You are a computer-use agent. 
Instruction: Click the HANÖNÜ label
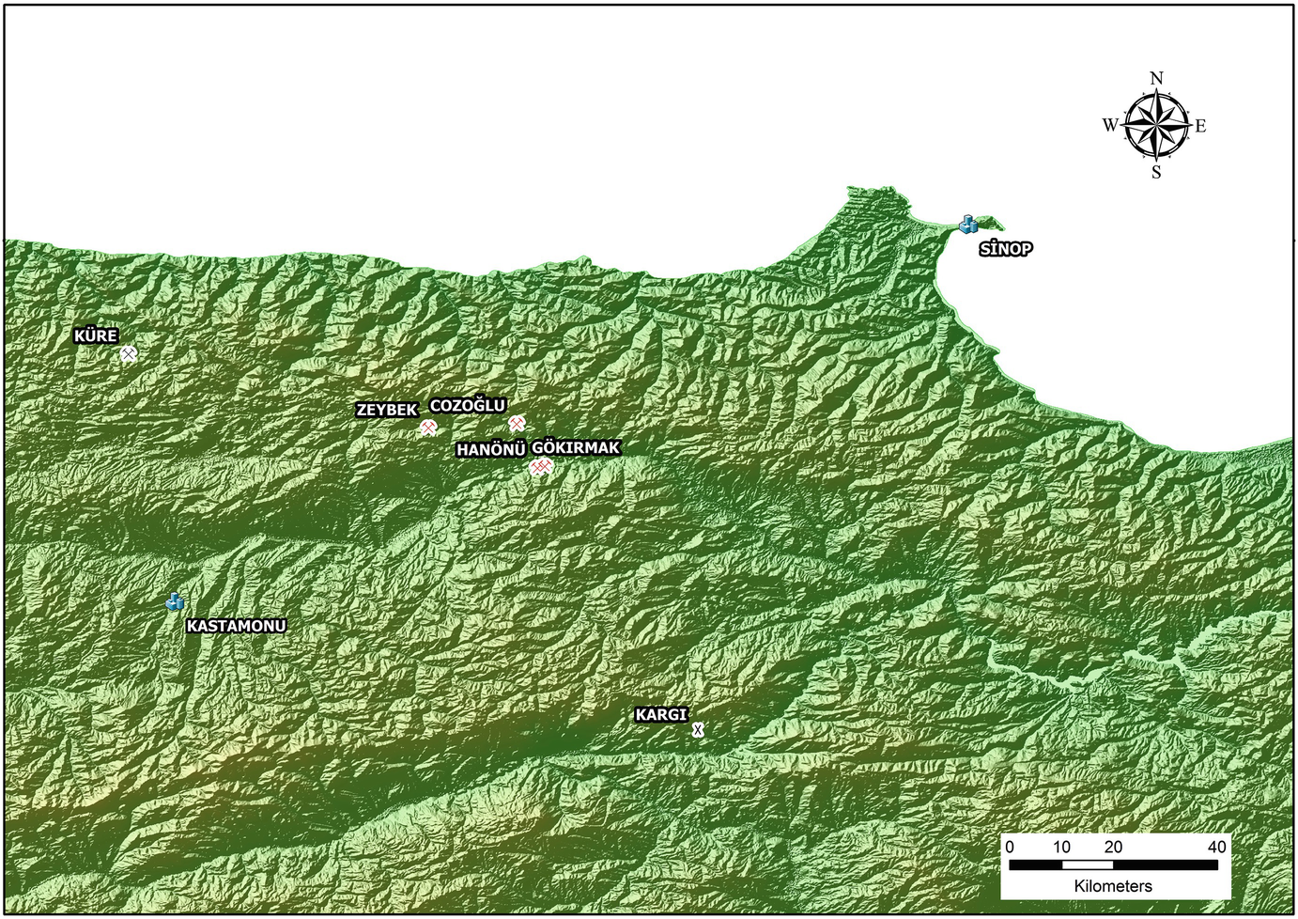tap(490, 450)
